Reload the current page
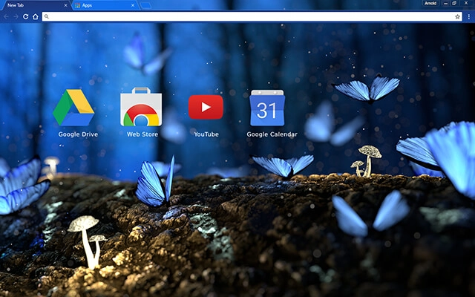 [x=26, y=16]
